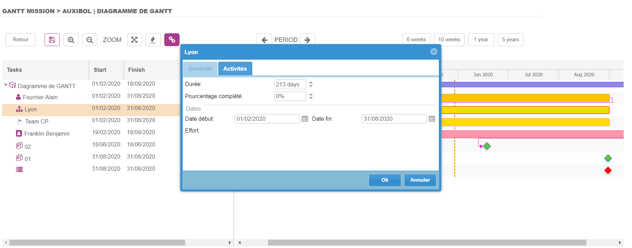This screenshot has width=632, height=248.
Task: Click the zoom out magnifier icon
Action: coord(90,40)
